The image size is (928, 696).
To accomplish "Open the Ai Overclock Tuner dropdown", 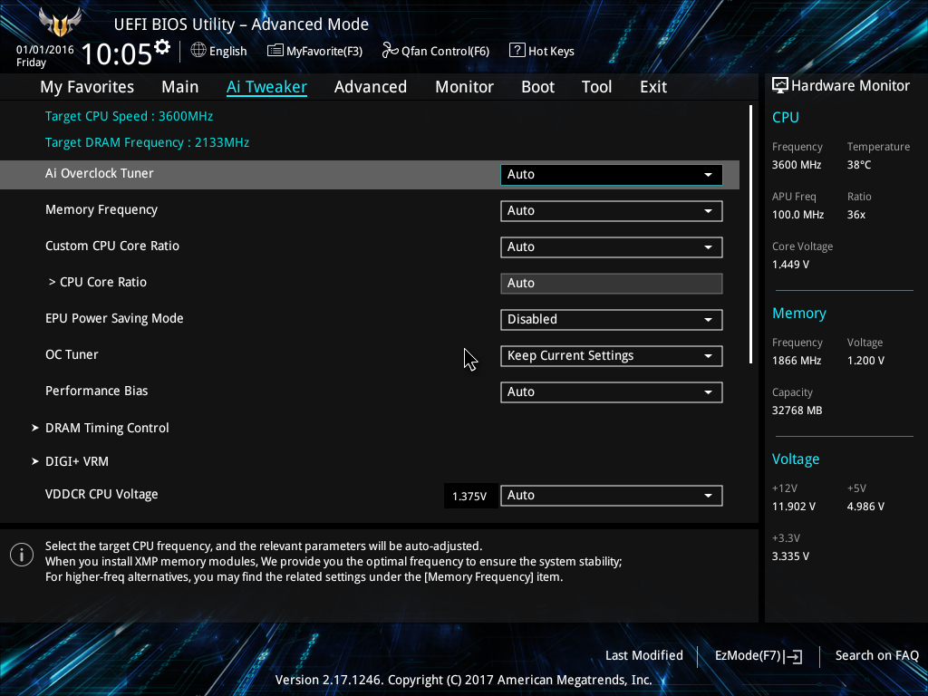I will tap(612, 175).
